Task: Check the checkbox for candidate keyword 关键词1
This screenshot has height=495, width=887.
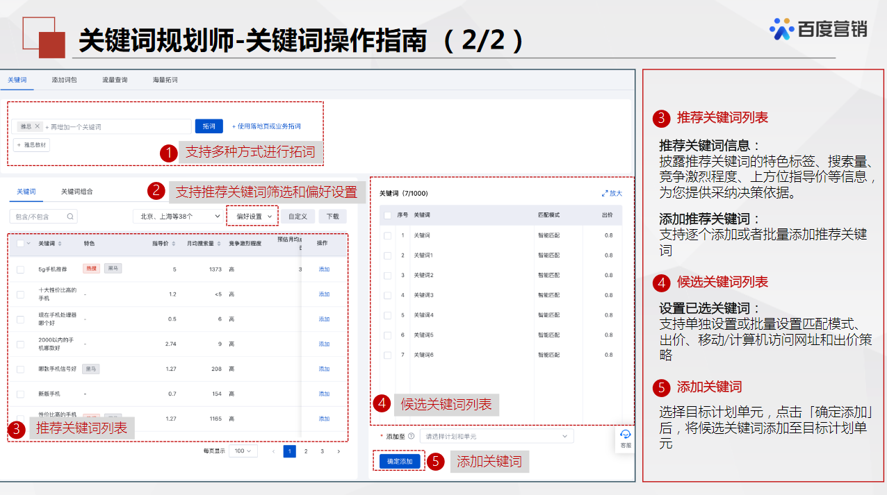Action: 387,255
